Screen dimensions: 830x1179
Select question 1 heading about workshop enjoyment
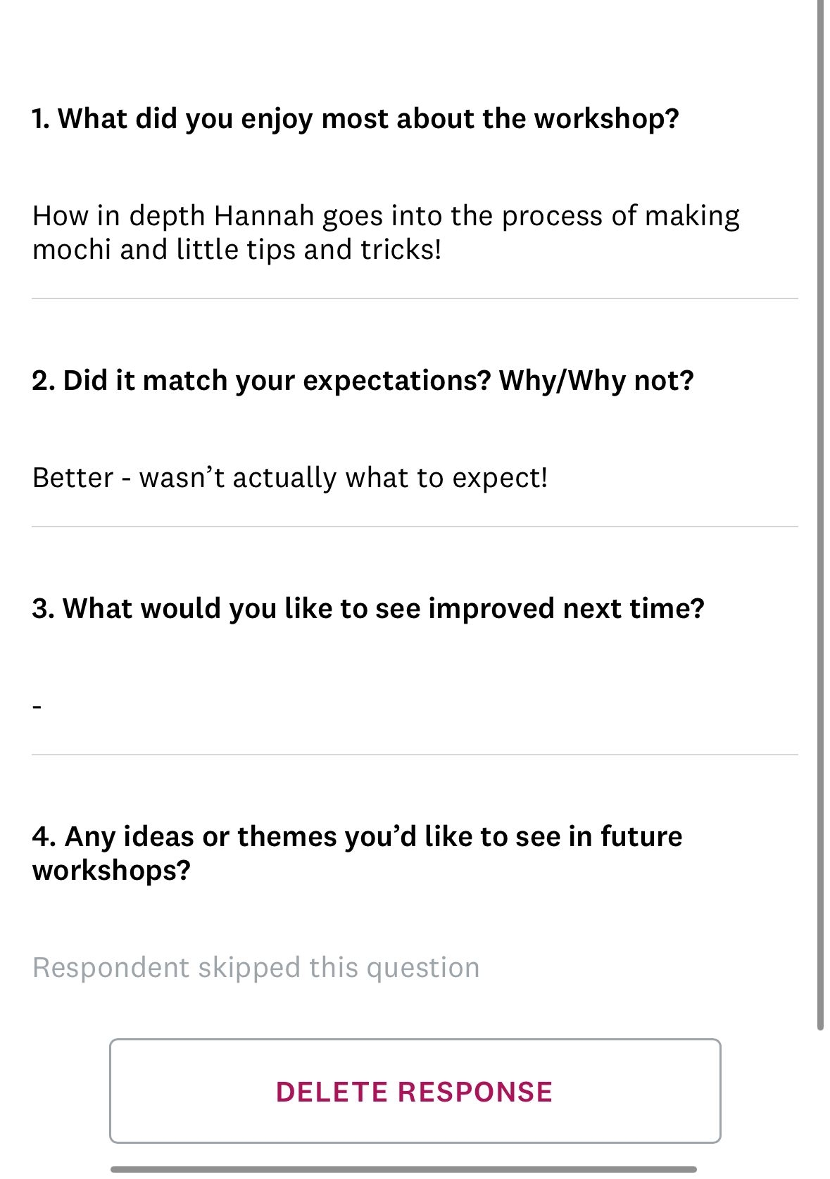356,118
